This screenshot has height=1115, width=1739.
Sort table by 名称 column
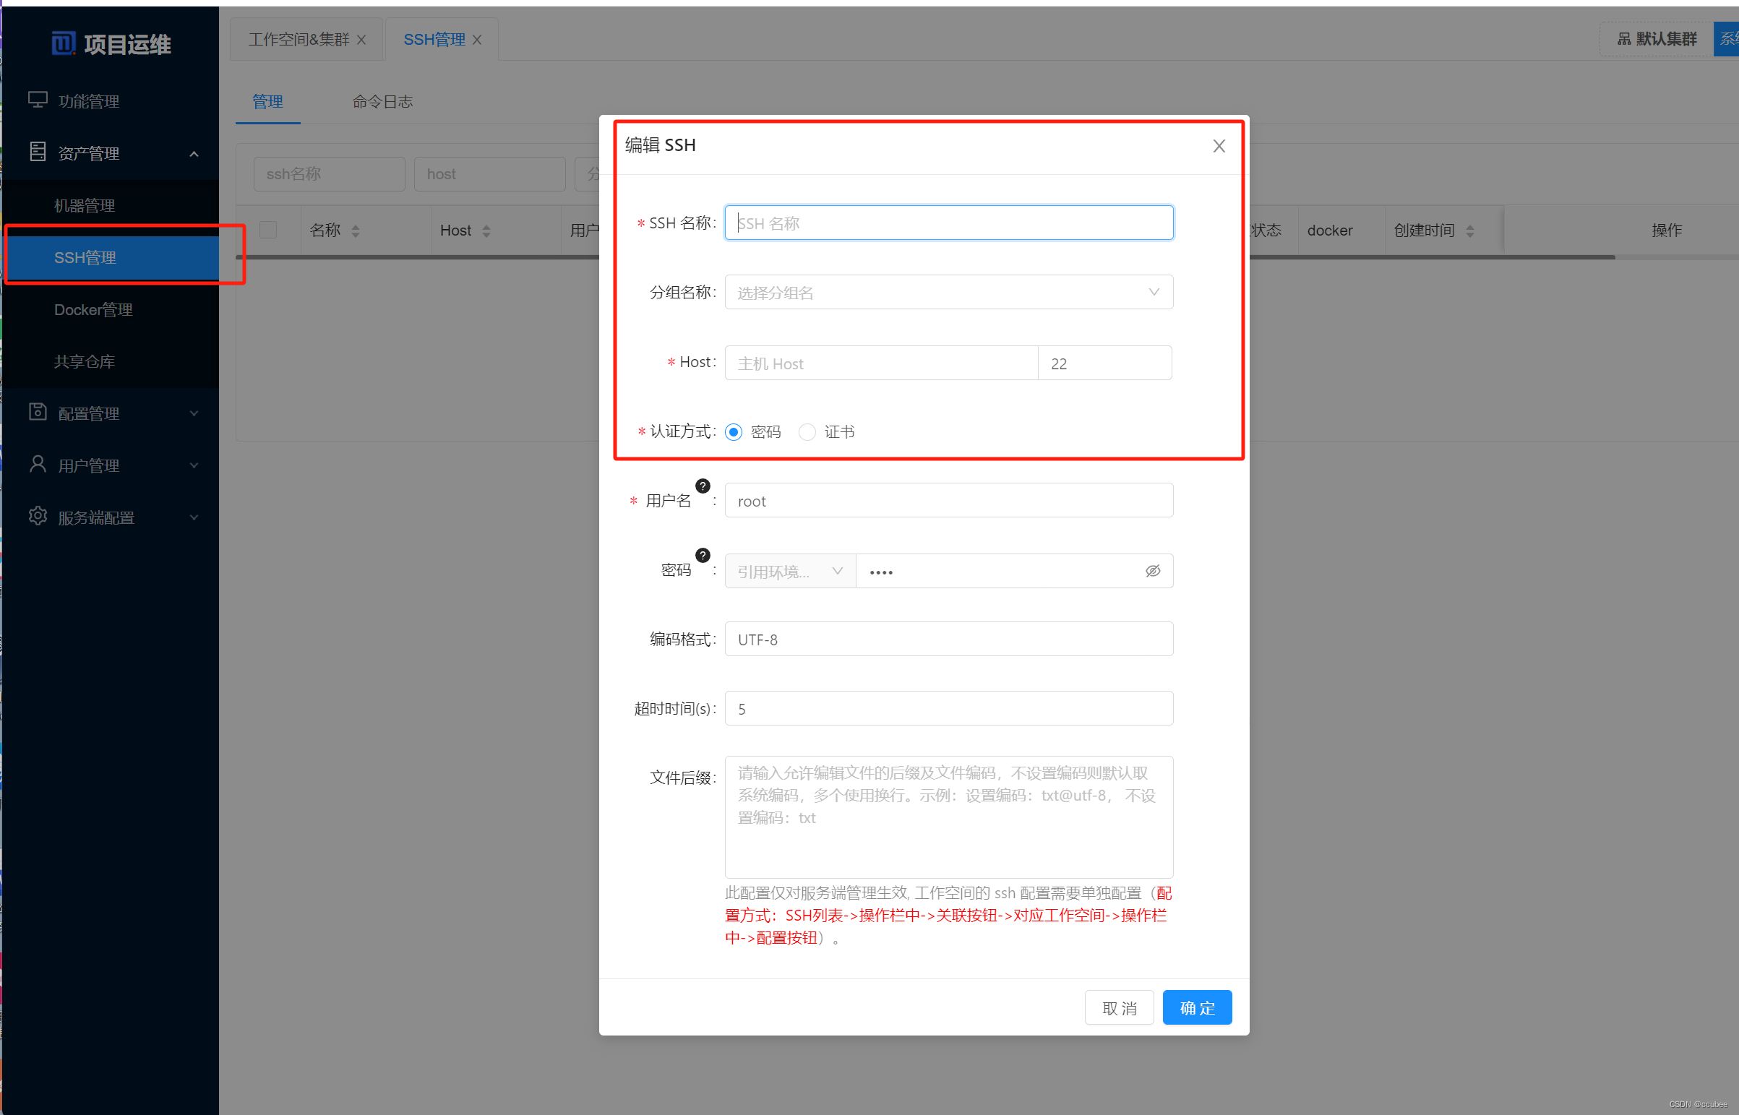click(x=356, y=231)
